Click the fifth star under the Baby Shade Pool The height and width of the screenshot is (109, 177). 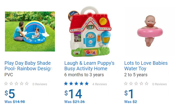27,84
